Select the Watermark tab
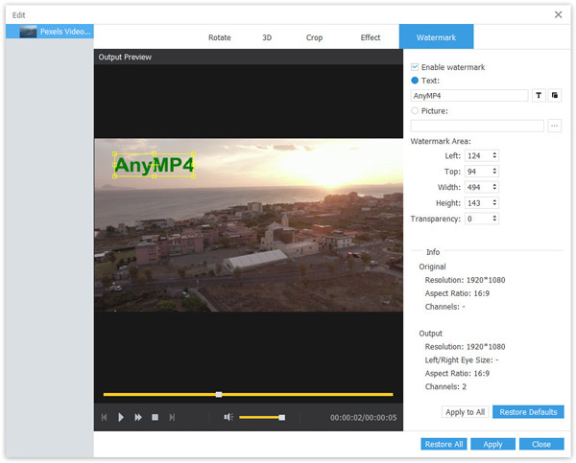Viewport: 576px width, 463px height. pos(436,36)
